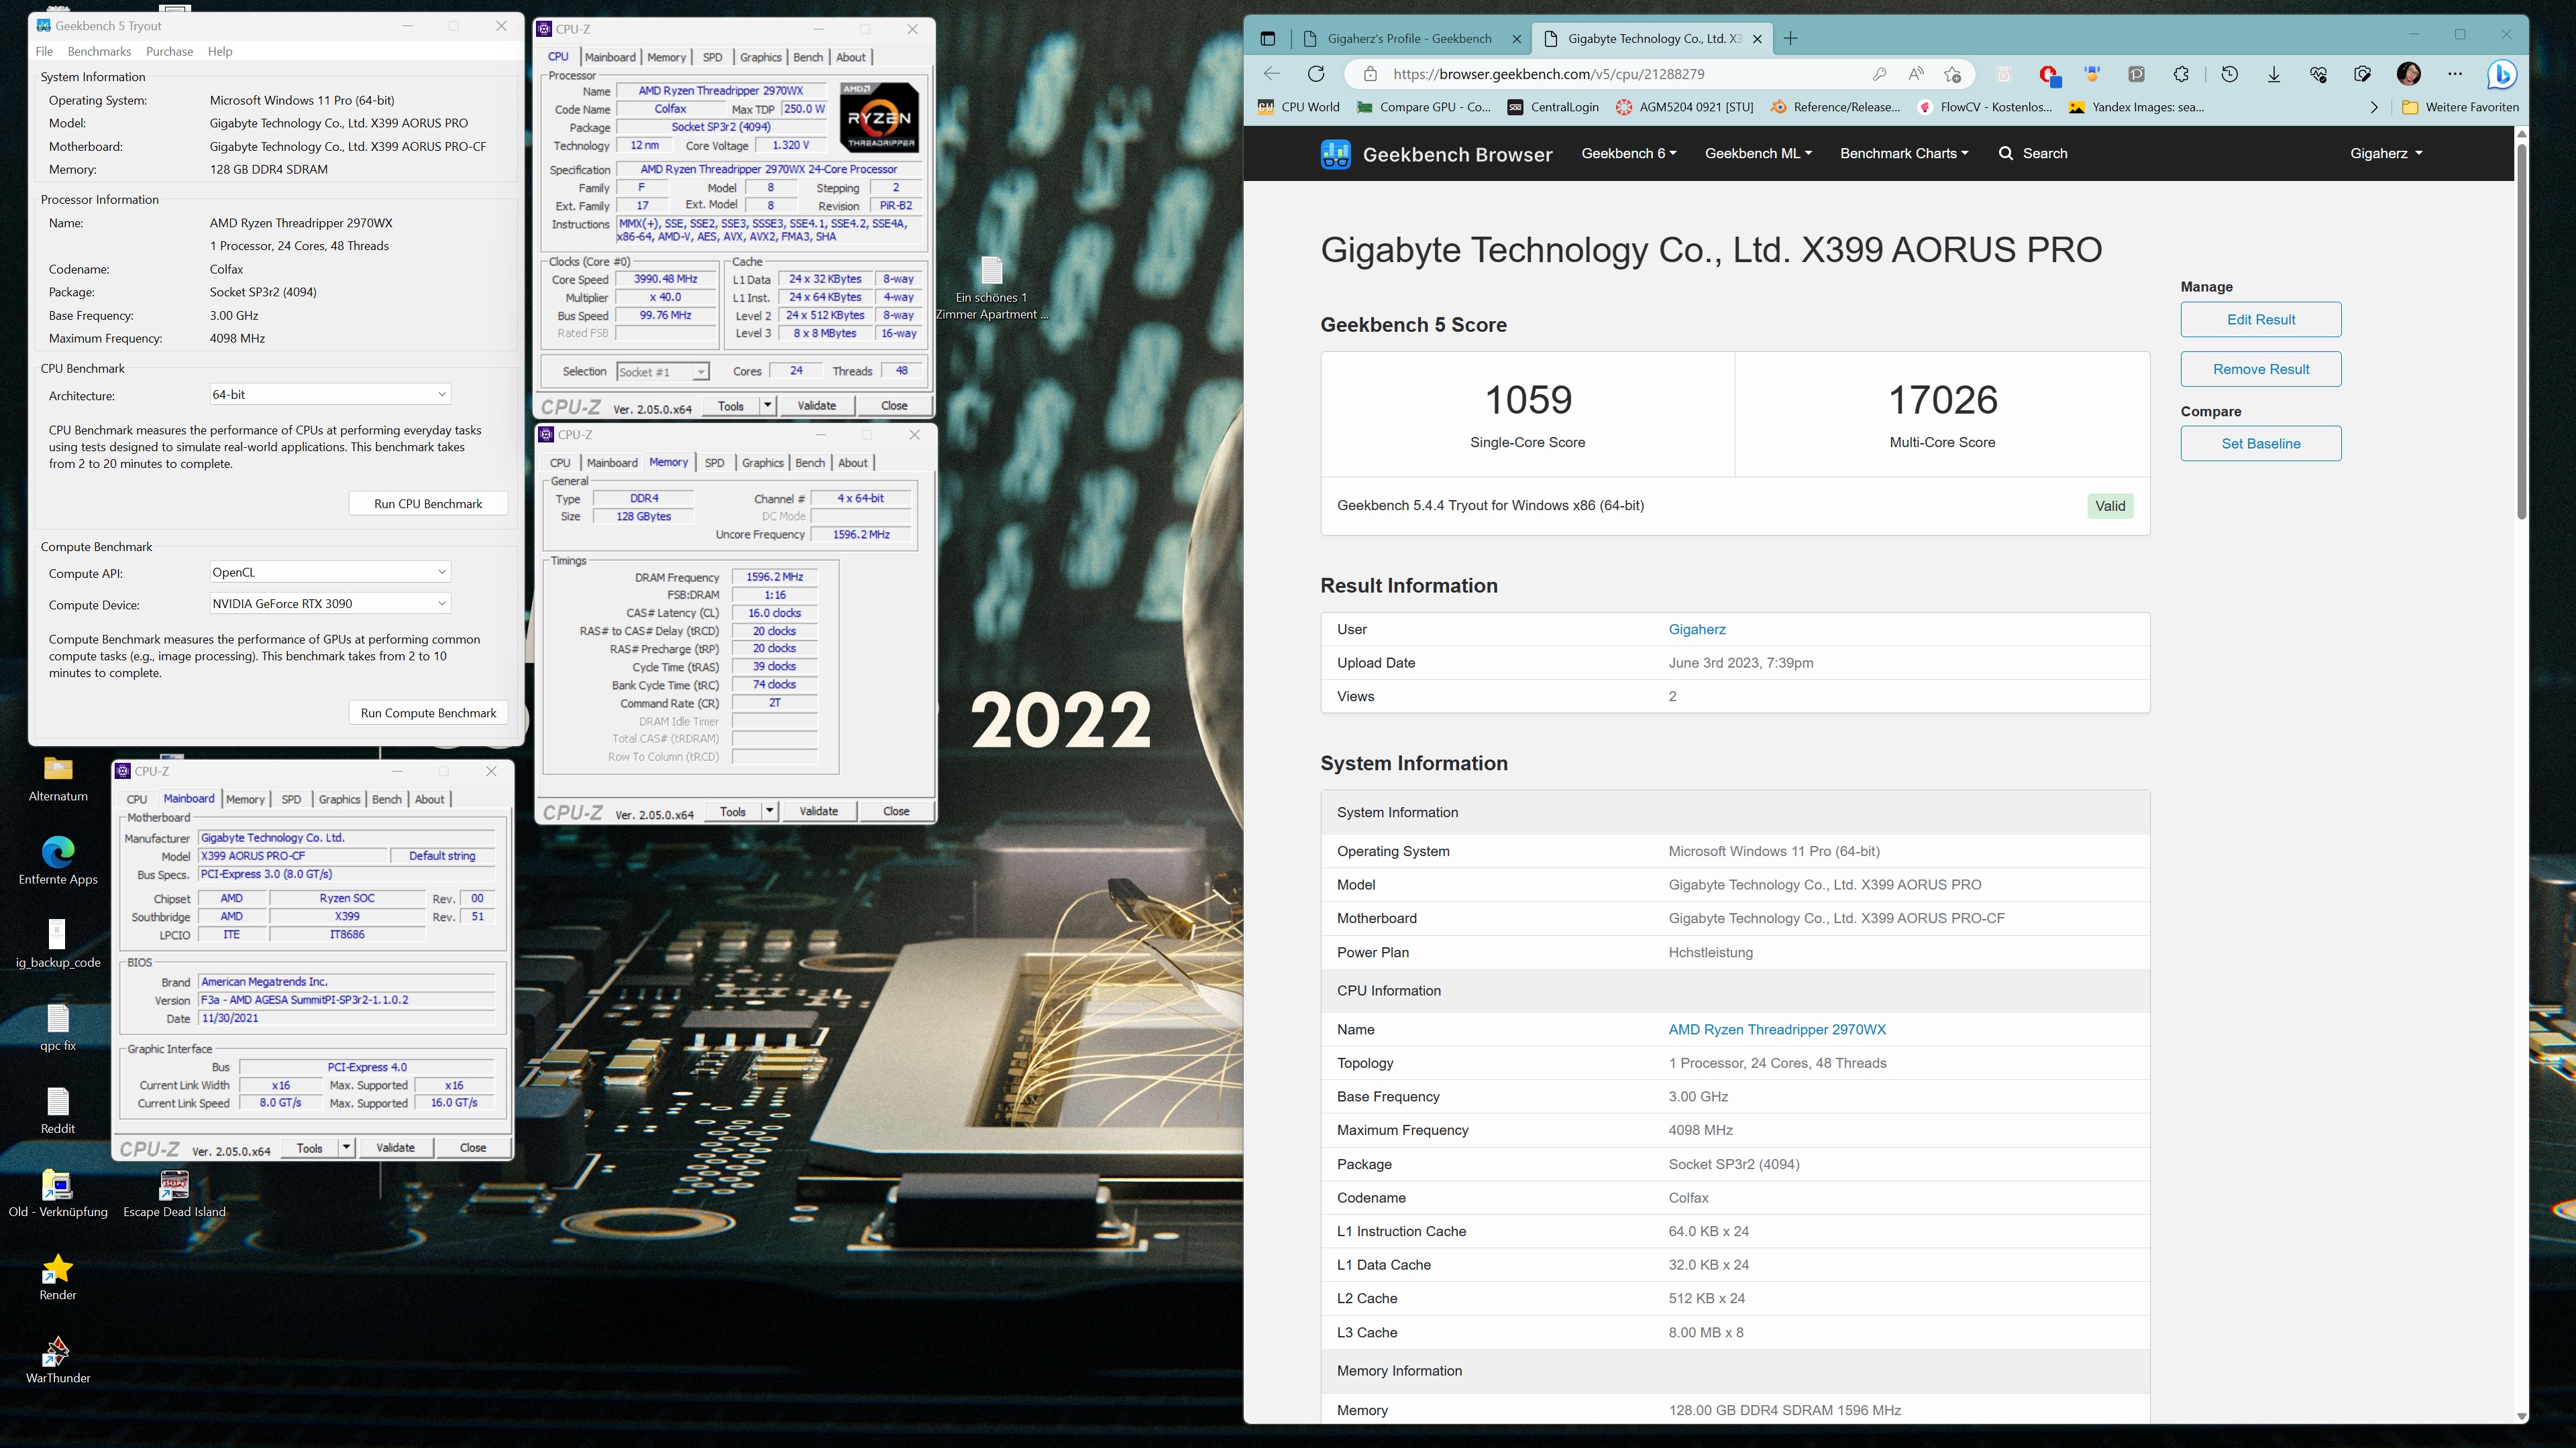Open Downloads arrow icon in Edge toolbar
Viewport: 2576px width, 1448px height.
pyautogui.click(x=2273, y=74)
